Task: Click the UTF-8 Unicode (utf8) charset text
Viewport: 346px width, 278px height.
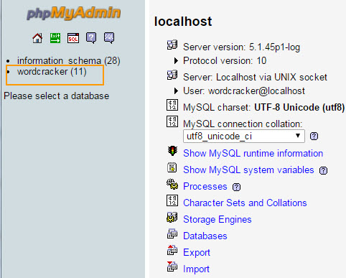Action: tap(299, 108)
